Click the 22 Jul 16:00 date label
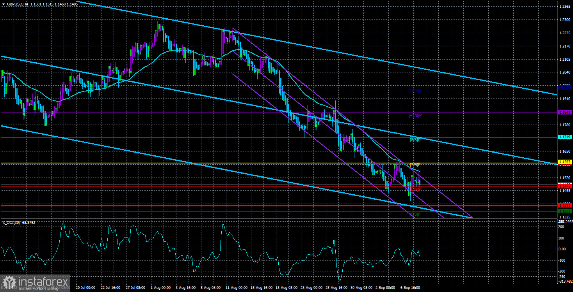The width and height of the screenshot is (573, 292). [110, 288]
